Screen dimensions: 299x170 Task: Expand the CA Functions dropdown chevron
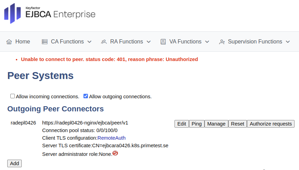(x=89, y=42)
